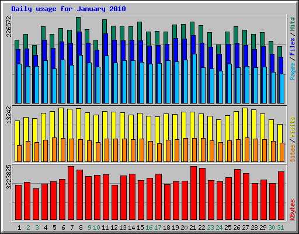Click the Pages legend label
The image size is (299, 234).
coord(293,71)
